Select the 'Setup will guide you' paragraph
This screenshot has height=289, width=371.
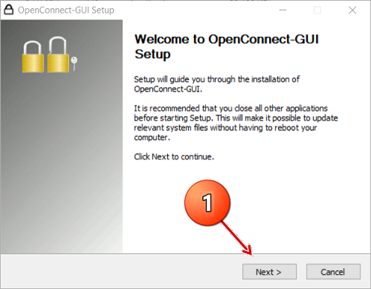(217, 84)
